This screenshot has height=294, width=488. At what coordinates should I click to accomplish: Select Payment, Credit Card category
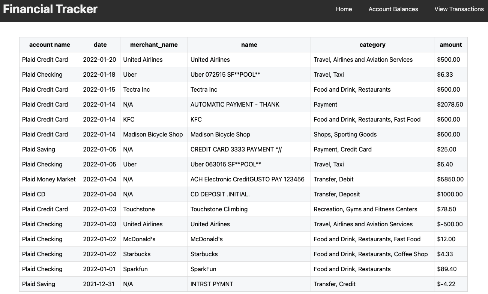tap(372, 149)
